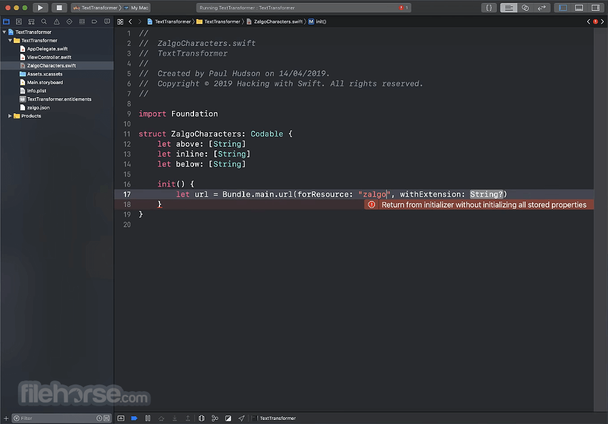Open the My Mac destination selector
The width and height of the screenshot is (608, 424).
pos(139,7)
